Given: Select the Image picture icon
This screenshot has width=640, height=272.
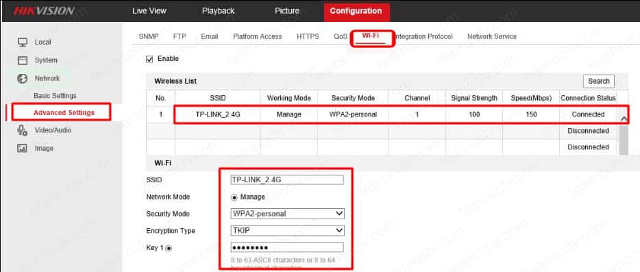Looking at the screenshot, I should pos(23,148).
